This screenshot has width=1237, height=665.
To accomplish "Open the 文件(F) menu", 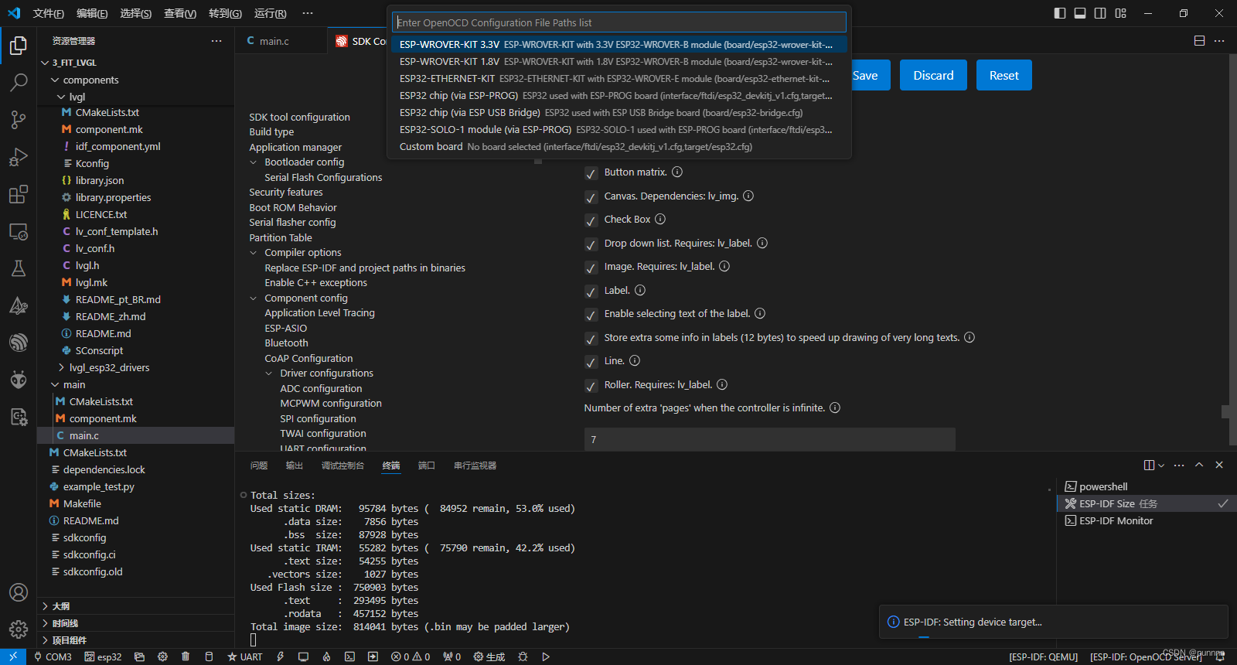I will point(49,13).
